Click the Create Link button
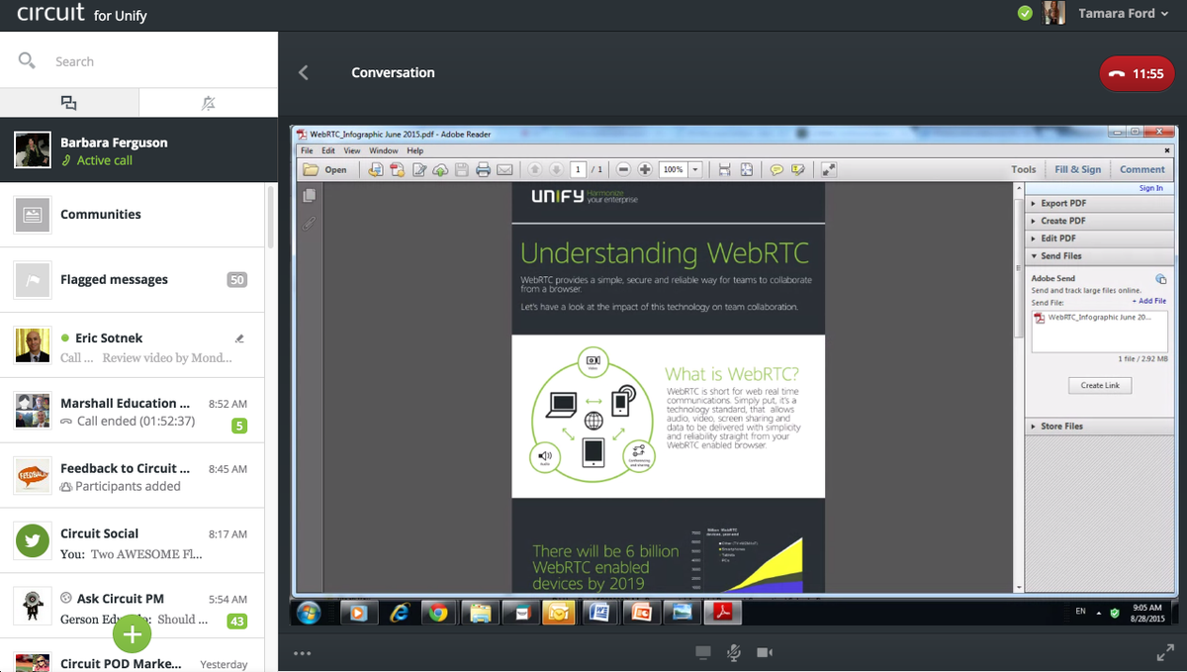 1100,386
